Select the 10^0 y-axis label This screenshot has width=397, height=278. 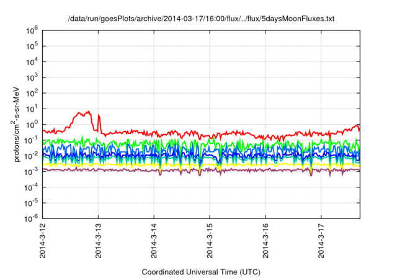(x=32, y=125)
